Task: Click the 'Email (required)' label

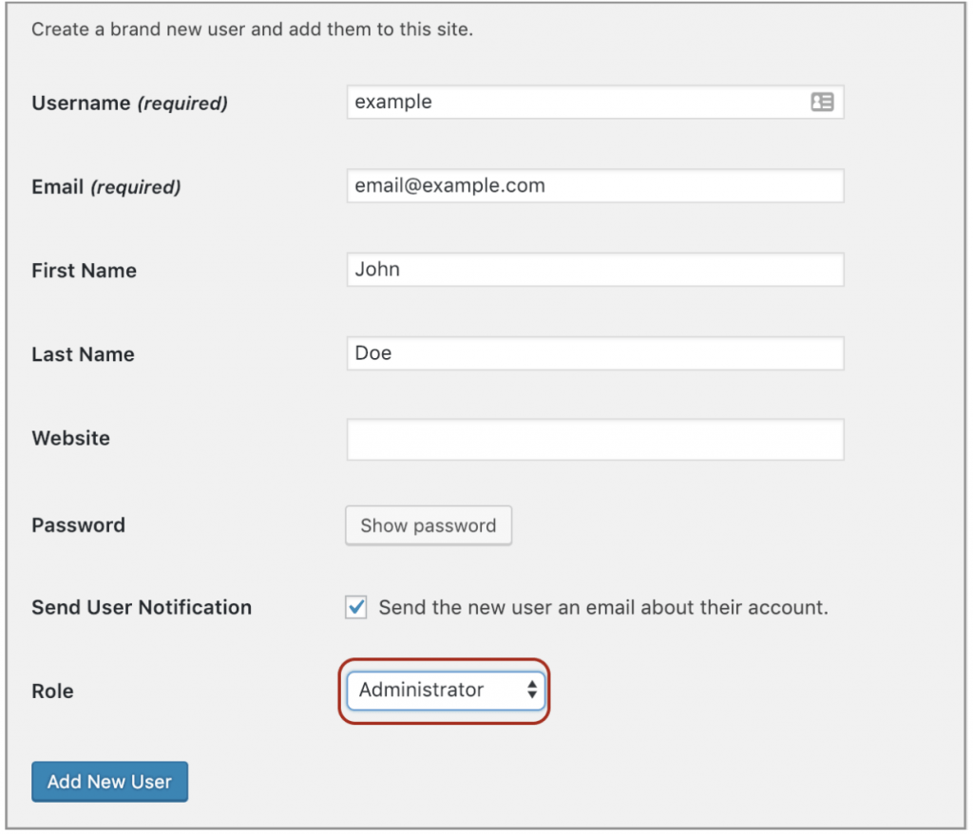Action: [x=105, y=186]
